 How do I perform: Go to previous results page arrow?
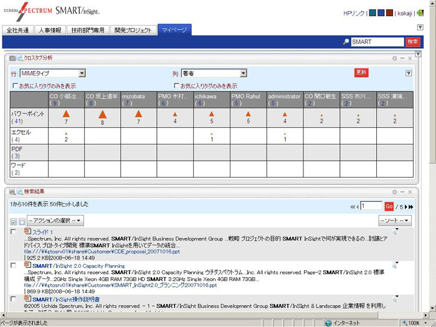tap(357, 207)
